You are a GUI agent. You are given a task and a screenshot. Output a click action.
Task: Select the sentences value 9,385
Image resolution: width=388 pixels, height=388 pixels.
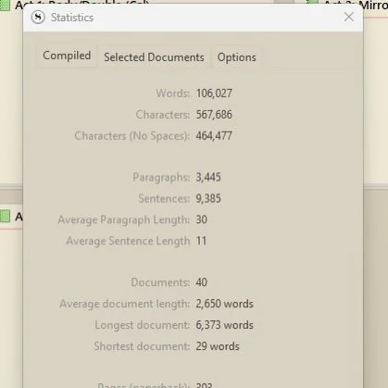click(208, 198)
